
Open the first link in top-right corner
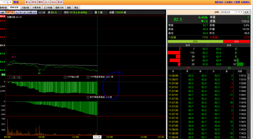coord(219,2)
